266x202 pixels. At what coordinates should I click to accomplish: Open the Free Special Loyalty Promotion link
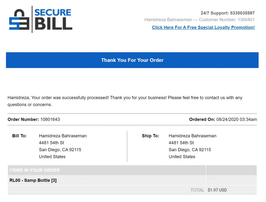click(x=203, y=28)
